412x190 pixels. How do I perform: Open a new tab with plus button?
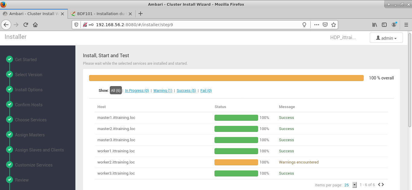(x=140, y=14)
